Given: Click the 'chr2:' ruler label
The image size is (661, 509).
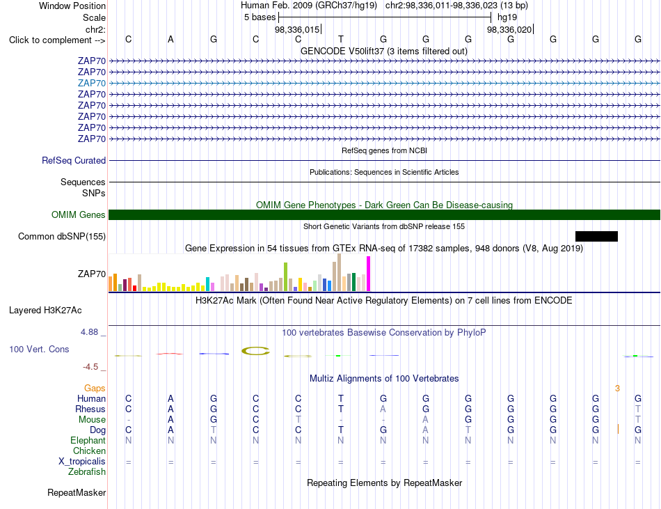Looking at the screenshot, I should [x=95, y=29].
